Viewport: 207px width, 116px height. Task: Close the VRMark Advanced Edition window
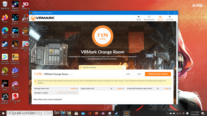tap(175, 13)
